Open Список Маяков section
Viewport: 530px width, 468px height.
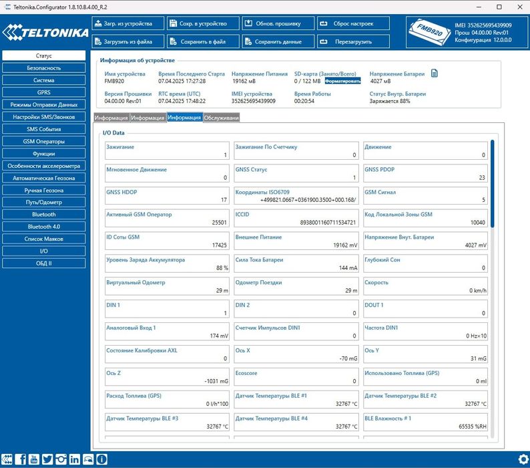click(43, 239)
